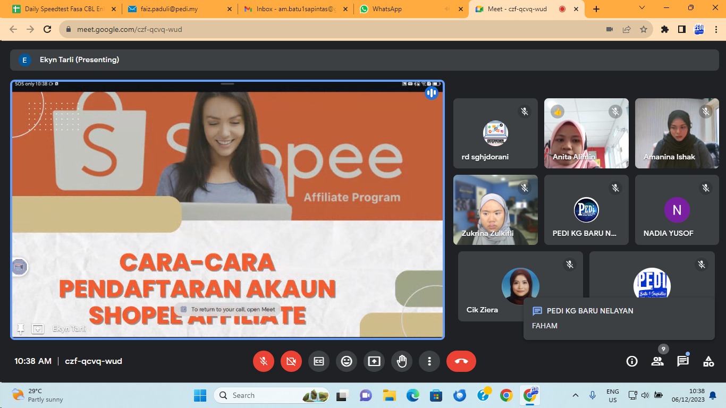This screenshot has width=726, height=408.
Task: Click the Zukrina Zulkifli video tile
Action: [x=495, y=210]
